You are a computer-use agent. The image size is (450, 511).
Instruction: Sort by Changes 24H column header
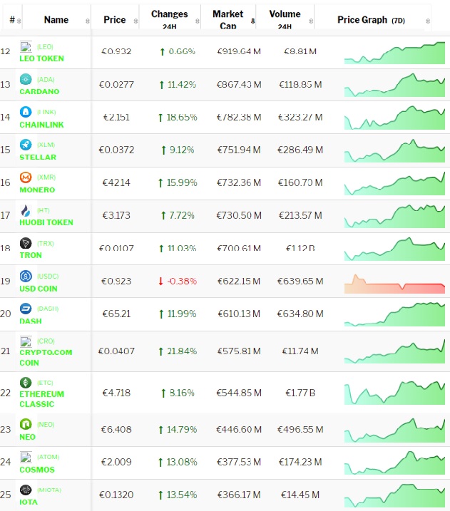[169, 19]
